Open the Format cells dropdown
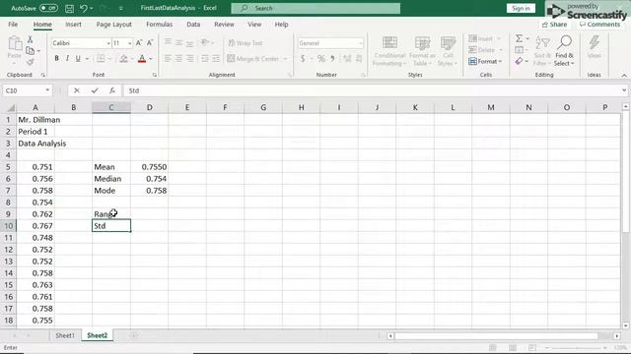Viewport: 631px width, 354px height. [486, 61]
